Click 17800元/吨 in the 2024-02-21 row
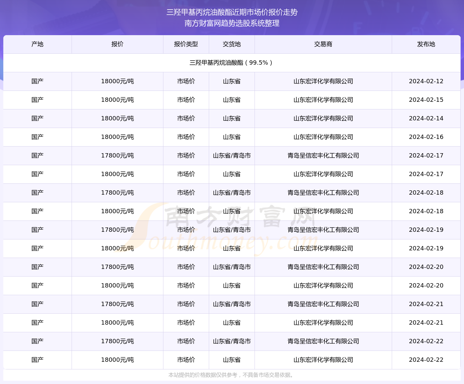This screenshot has height=384, width=464. coord(117,304)
